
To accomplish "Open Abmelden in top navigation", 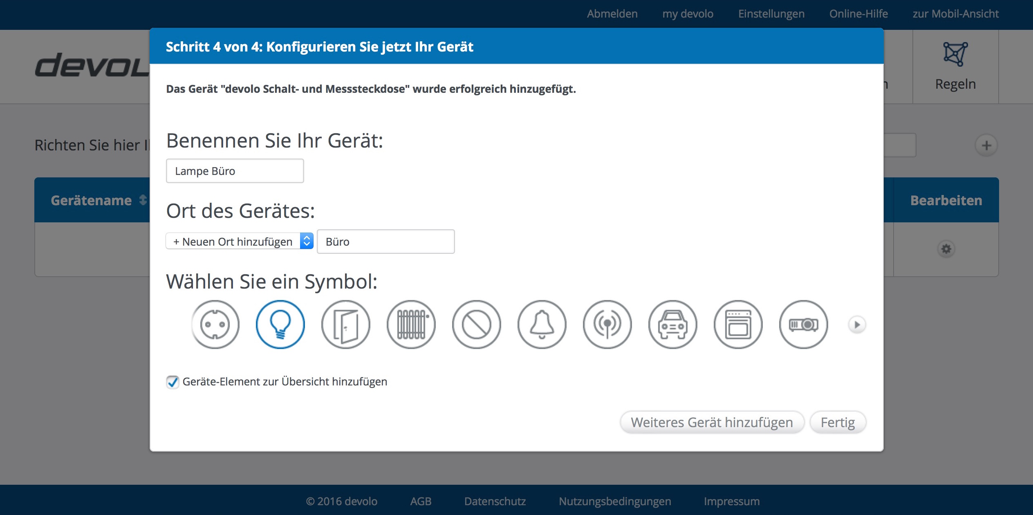I will point(612,14).
